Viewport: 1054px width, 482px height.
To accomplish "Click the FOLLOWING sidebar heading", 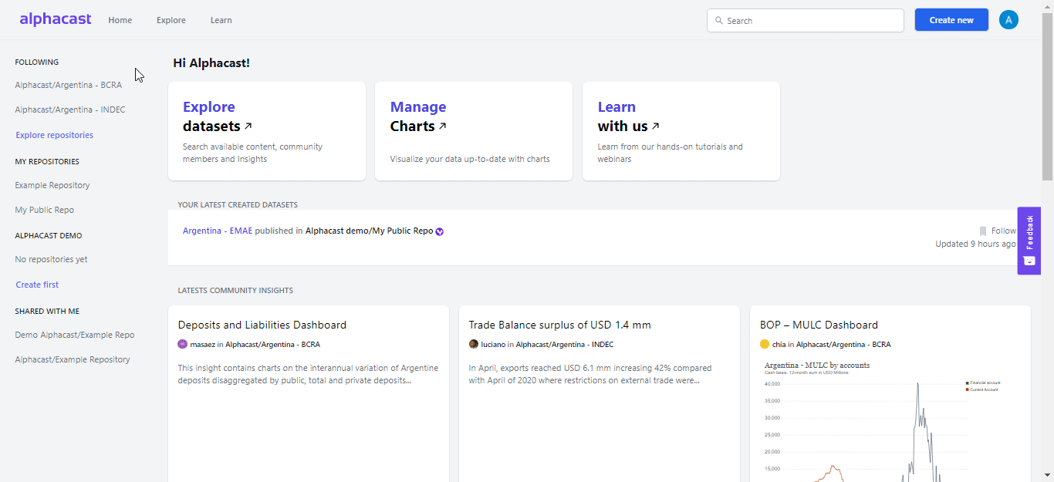I will [37, 62].
